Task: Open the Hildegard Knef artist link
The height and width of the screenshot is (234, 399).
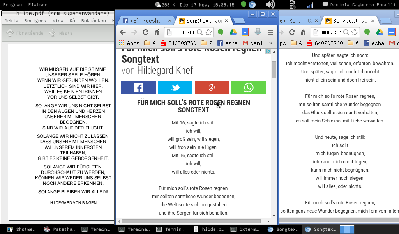Action: [x=165, y=70]
